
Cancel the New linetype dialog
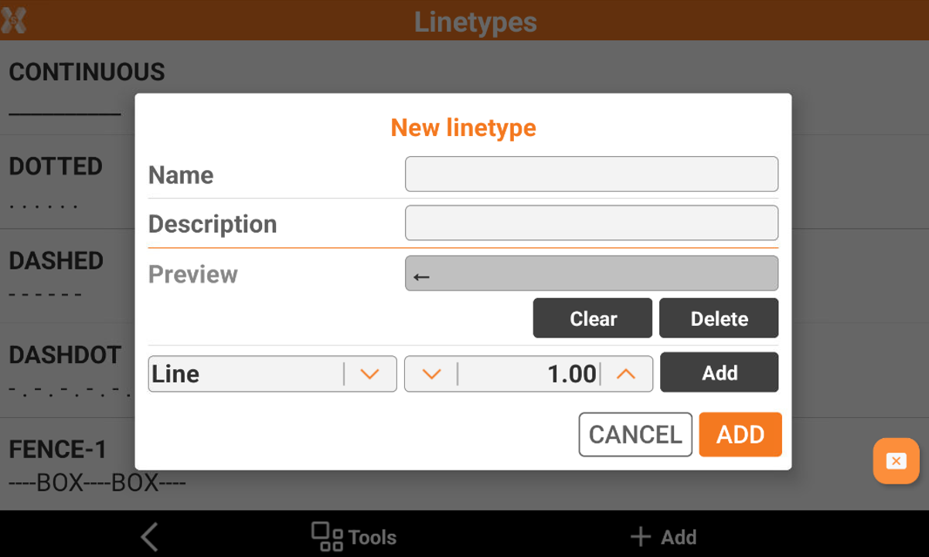click(635, 434)
